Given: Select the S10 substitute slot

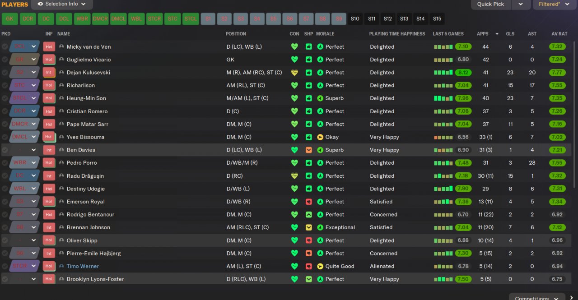Looking at the screenshot, I should coord(355,19).
